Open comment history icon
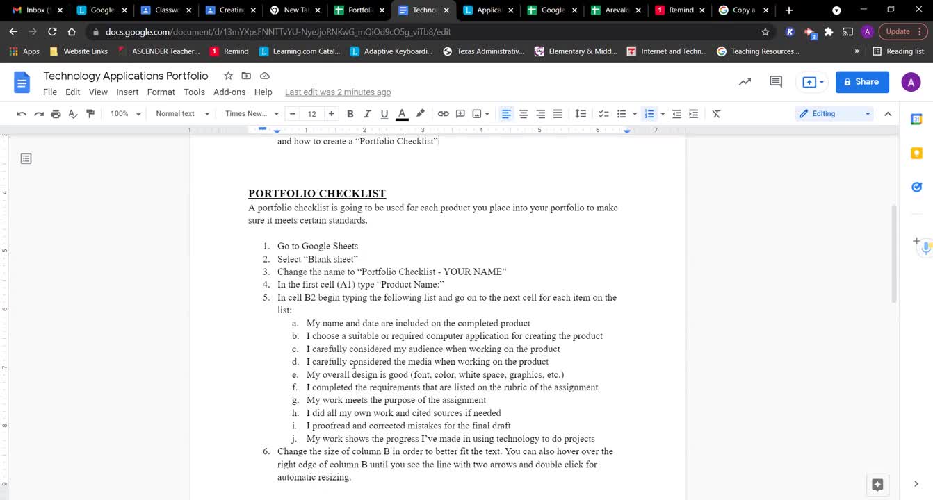 coord(776,82)
